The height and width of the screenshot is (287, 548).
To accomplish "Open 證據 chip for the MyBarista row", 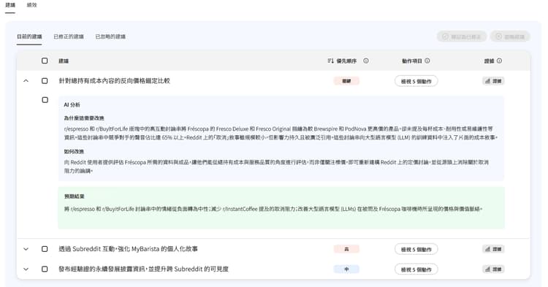I will [493, 249].
